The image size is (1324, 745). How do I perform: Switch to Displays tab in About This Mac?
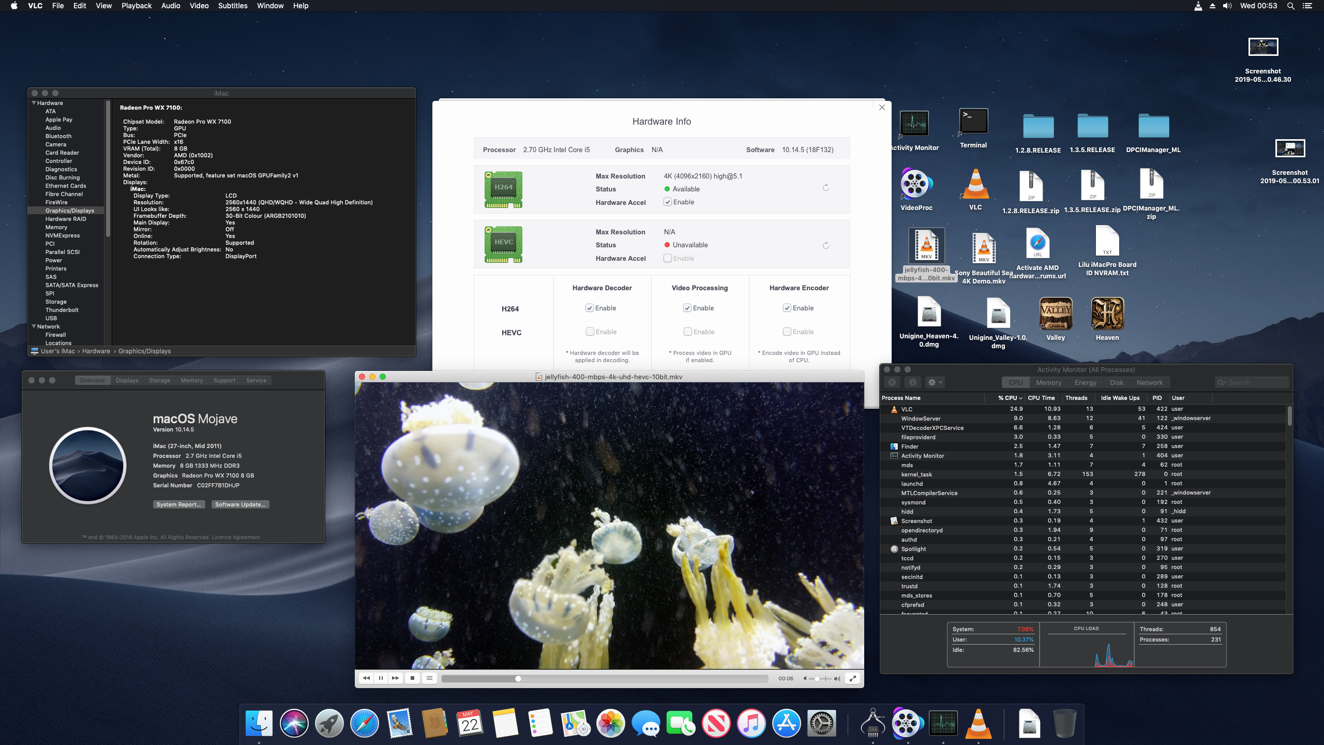[x=127, y=380]
